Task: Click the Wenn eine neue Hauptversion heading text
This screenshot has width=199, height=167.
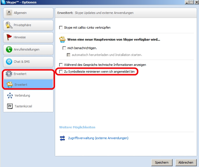Action: 114,39
